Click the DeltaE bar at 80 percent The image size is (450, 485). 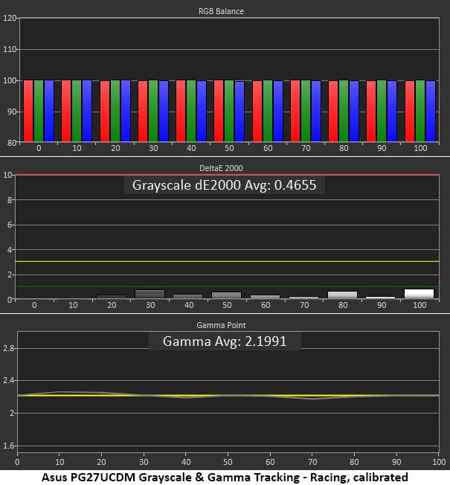tap(342, 295)
